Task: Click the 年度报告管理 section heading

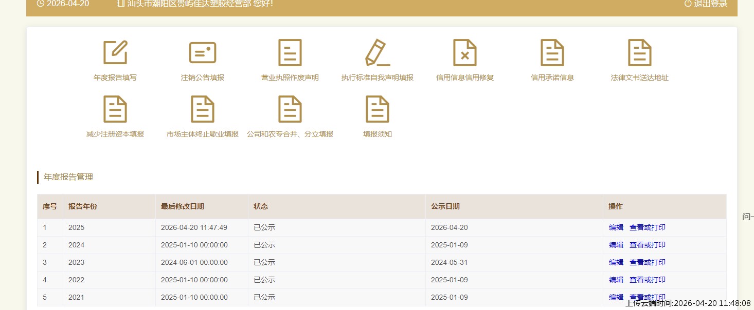Action: point(68,177)
